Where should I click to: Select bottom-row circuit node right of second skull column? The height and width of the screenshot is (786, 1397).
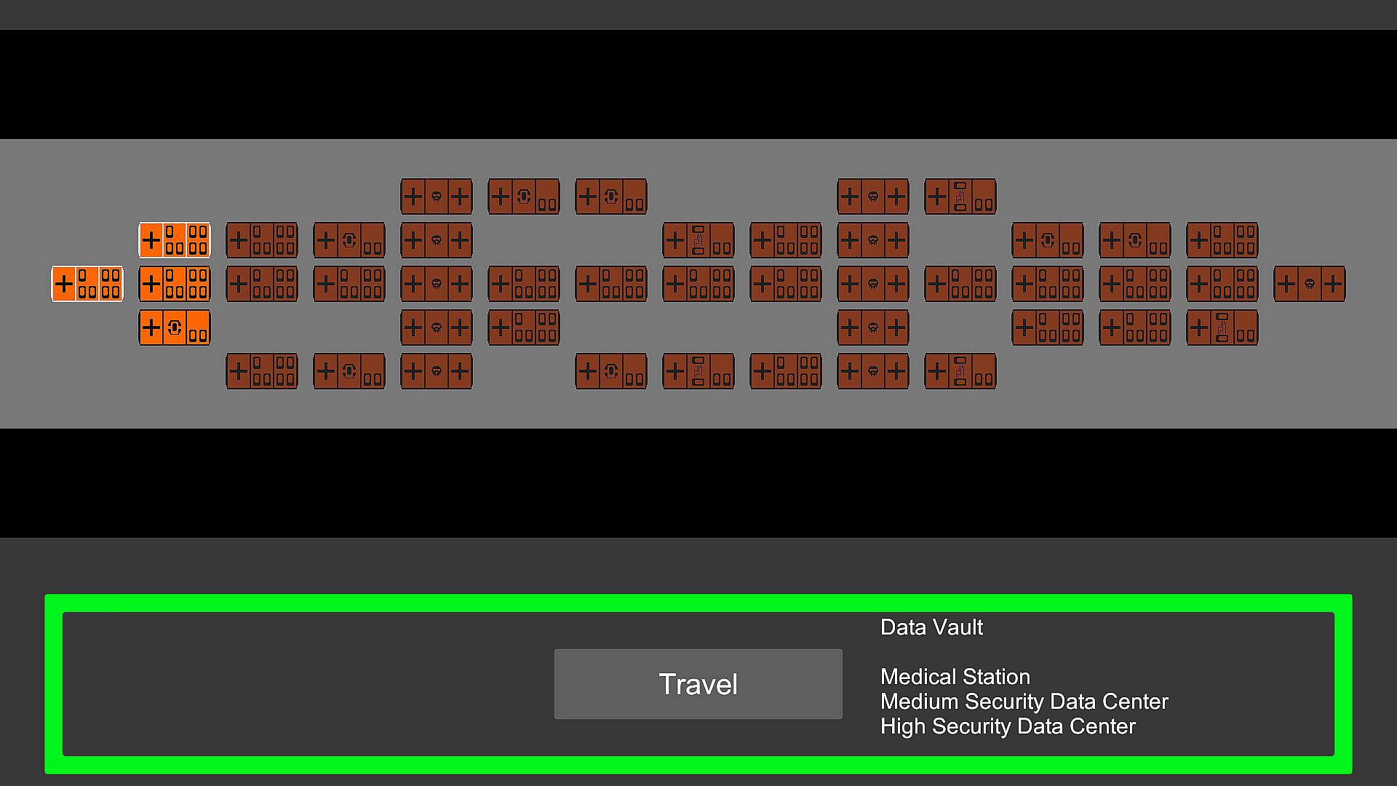[960, 371]
